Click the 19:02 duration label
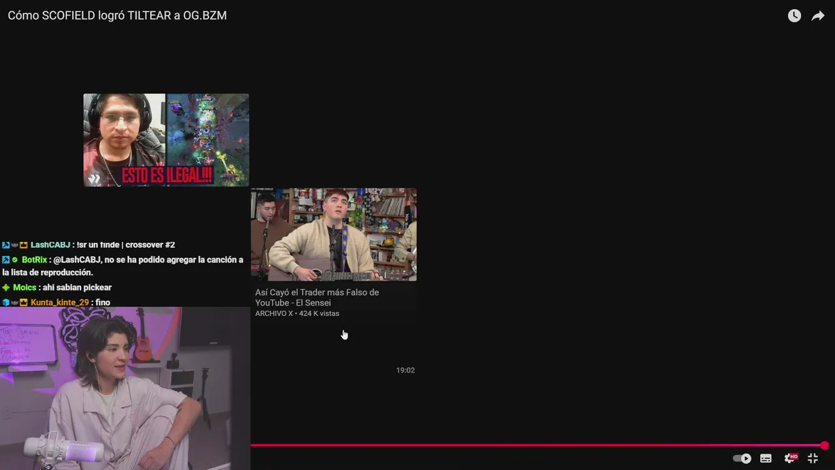The height and width of the screenshot is (470, 835). click(x=405, y=370)
